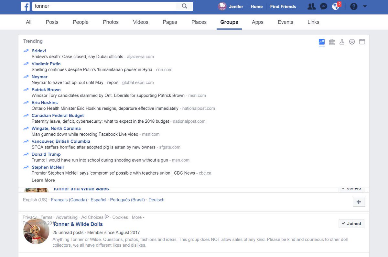Open the Terms footer link
Viewport: 388px width, 257px height.
point(46,217)
